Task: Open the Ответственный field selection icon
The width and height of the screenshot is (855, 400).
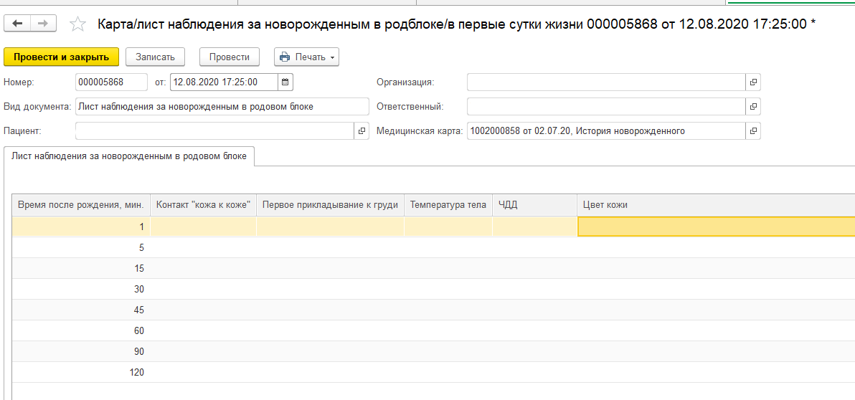Action: click(x=753, y=107)
